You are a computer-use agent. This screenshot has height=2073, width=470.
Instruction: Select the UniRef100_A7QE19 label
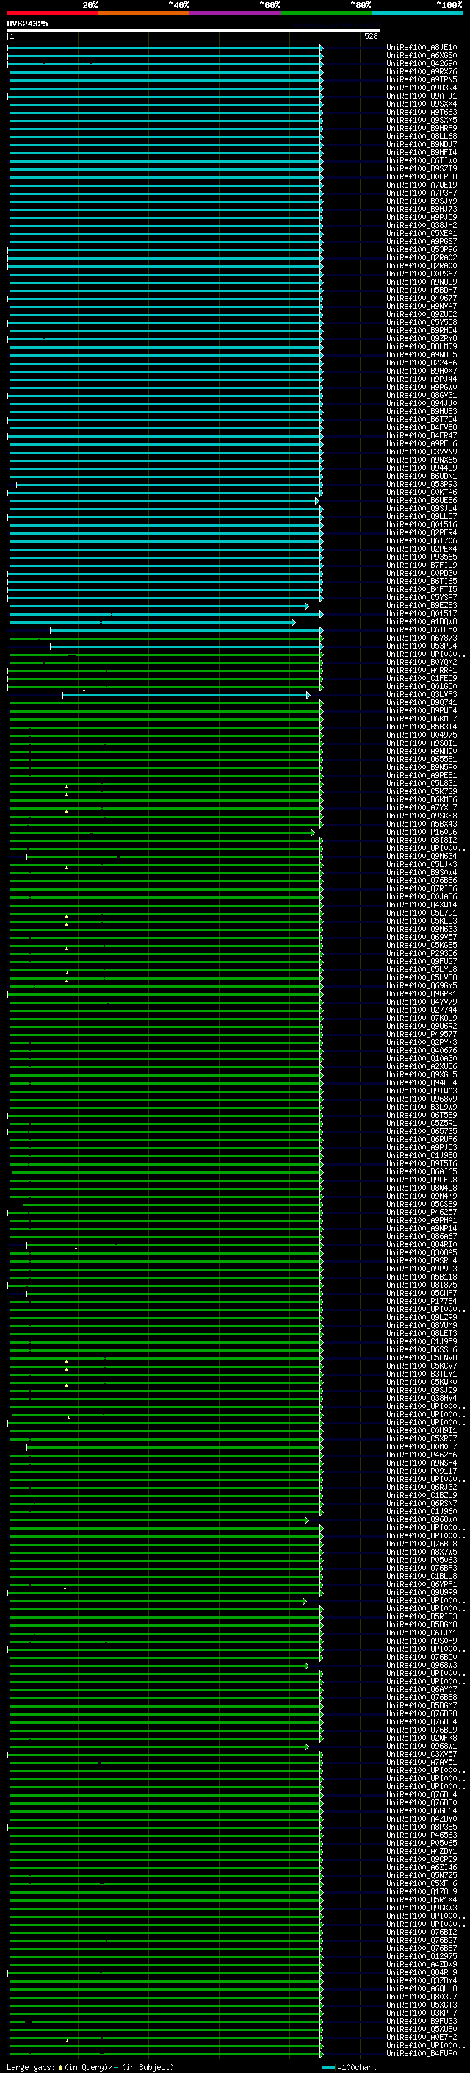click(x=422, y=185)
